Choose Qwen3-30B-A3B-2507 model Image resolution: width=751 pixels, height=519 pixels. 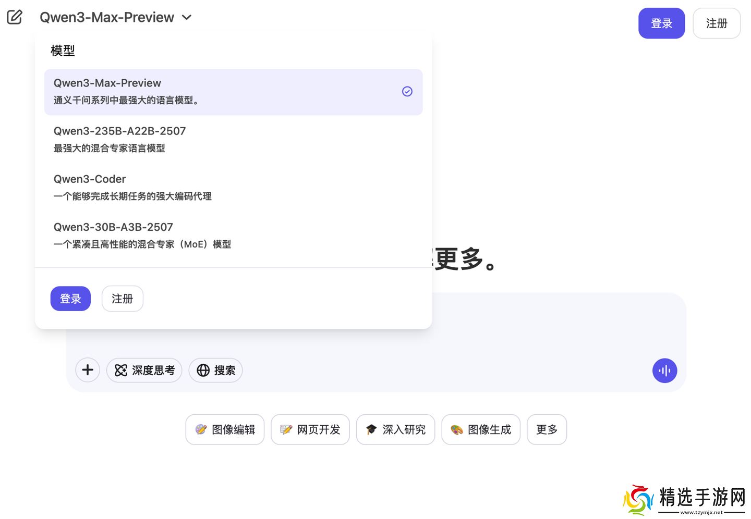tap(233, 235)
